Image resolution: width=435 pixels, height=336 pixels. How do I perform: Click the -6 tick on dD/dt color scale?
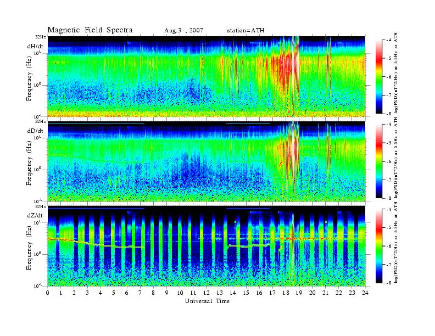[x=389, y=161]
